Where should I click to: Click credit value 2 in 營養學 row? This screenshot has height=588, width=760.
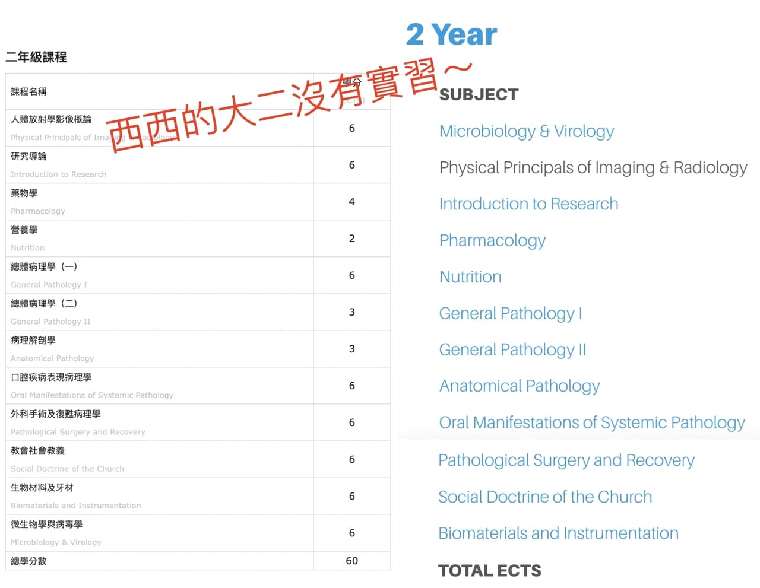point(352,239)
